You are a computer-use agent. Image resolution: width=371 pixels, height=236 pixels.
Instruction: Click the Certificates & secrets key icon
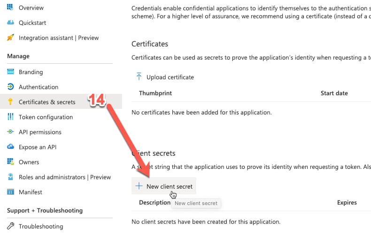[x=10, y=102]
